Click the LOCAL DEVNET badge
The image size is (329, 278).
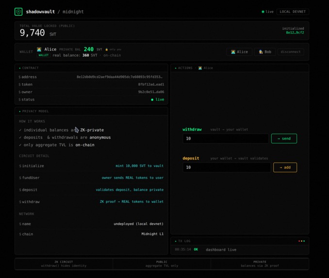click(293, 12)
